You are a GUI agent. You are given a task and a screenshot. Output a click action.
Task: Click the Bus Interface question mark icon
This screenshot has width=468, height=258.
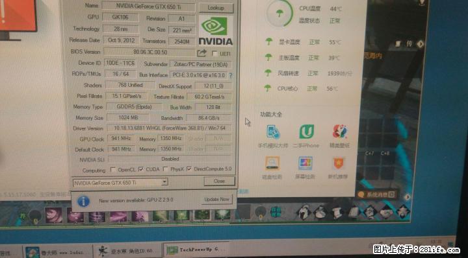pyautogui.click(x=230, y=76)
